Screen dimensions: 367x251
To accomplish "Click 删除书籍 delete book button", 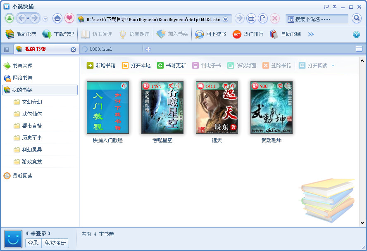I will (276, 66).
